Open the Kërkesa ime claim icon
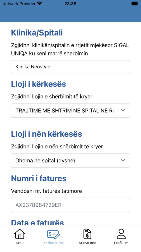The width and height of the screenshot is (141, 252). click(53, 234)
